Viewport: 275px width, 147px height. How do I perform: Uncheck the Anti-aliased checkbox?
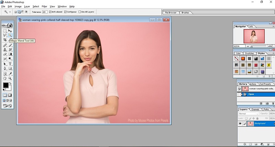[x=51, y=12]
